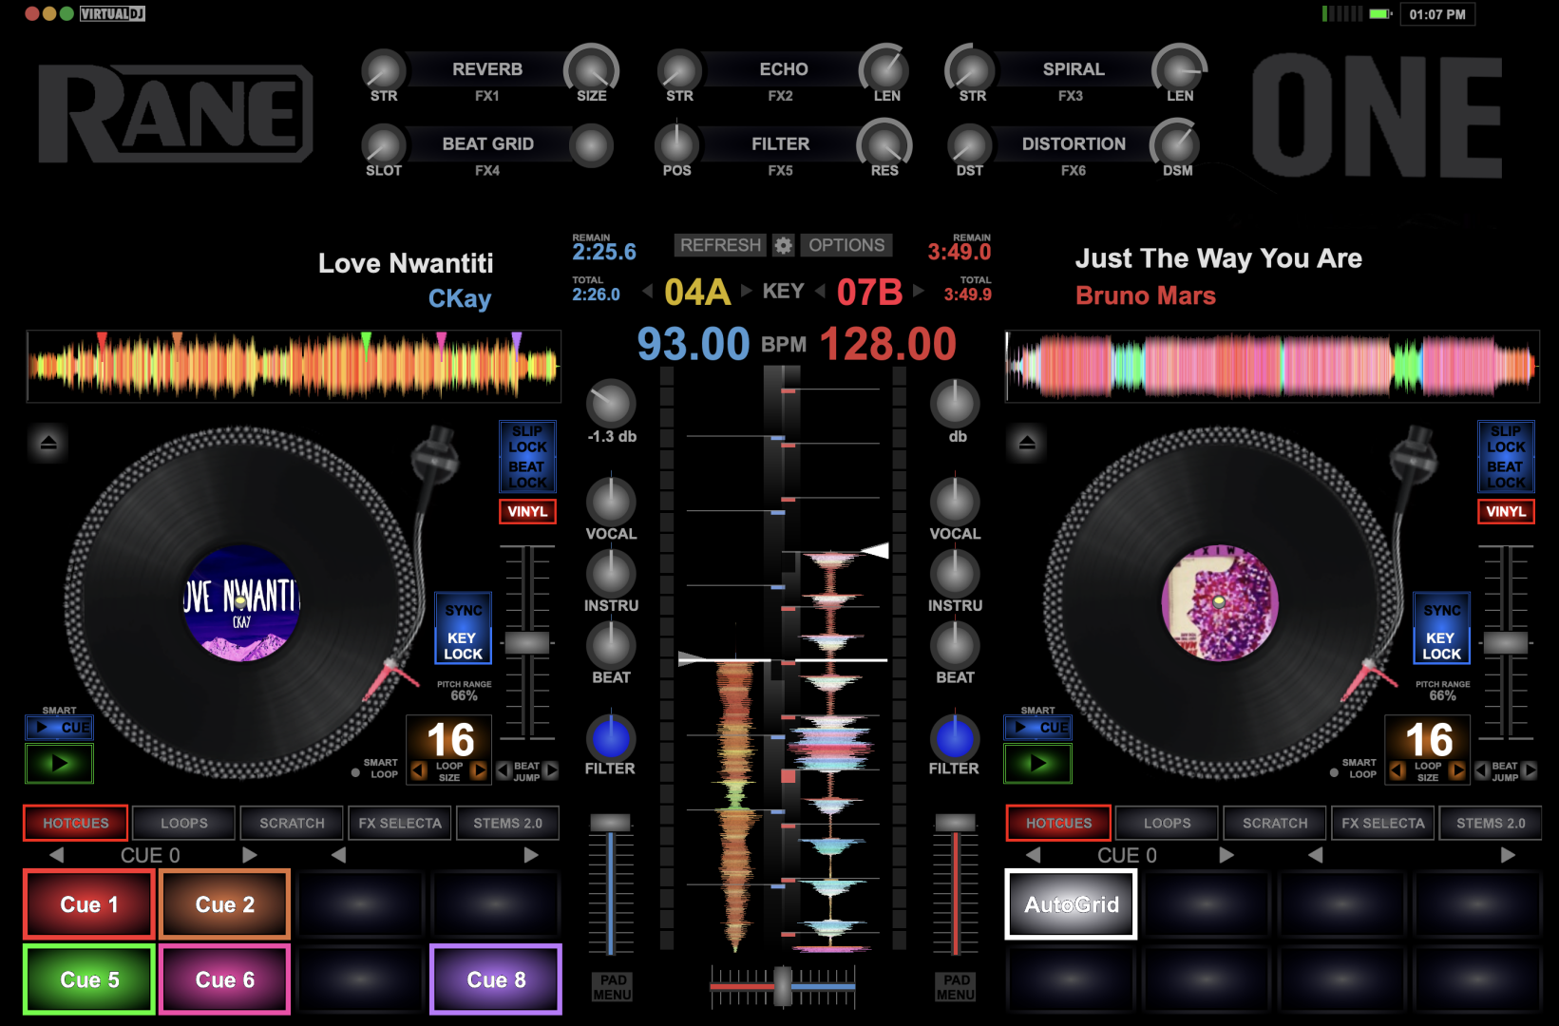
Task: Trigger the purple Cue 8 pad
Action: [496, 979]
